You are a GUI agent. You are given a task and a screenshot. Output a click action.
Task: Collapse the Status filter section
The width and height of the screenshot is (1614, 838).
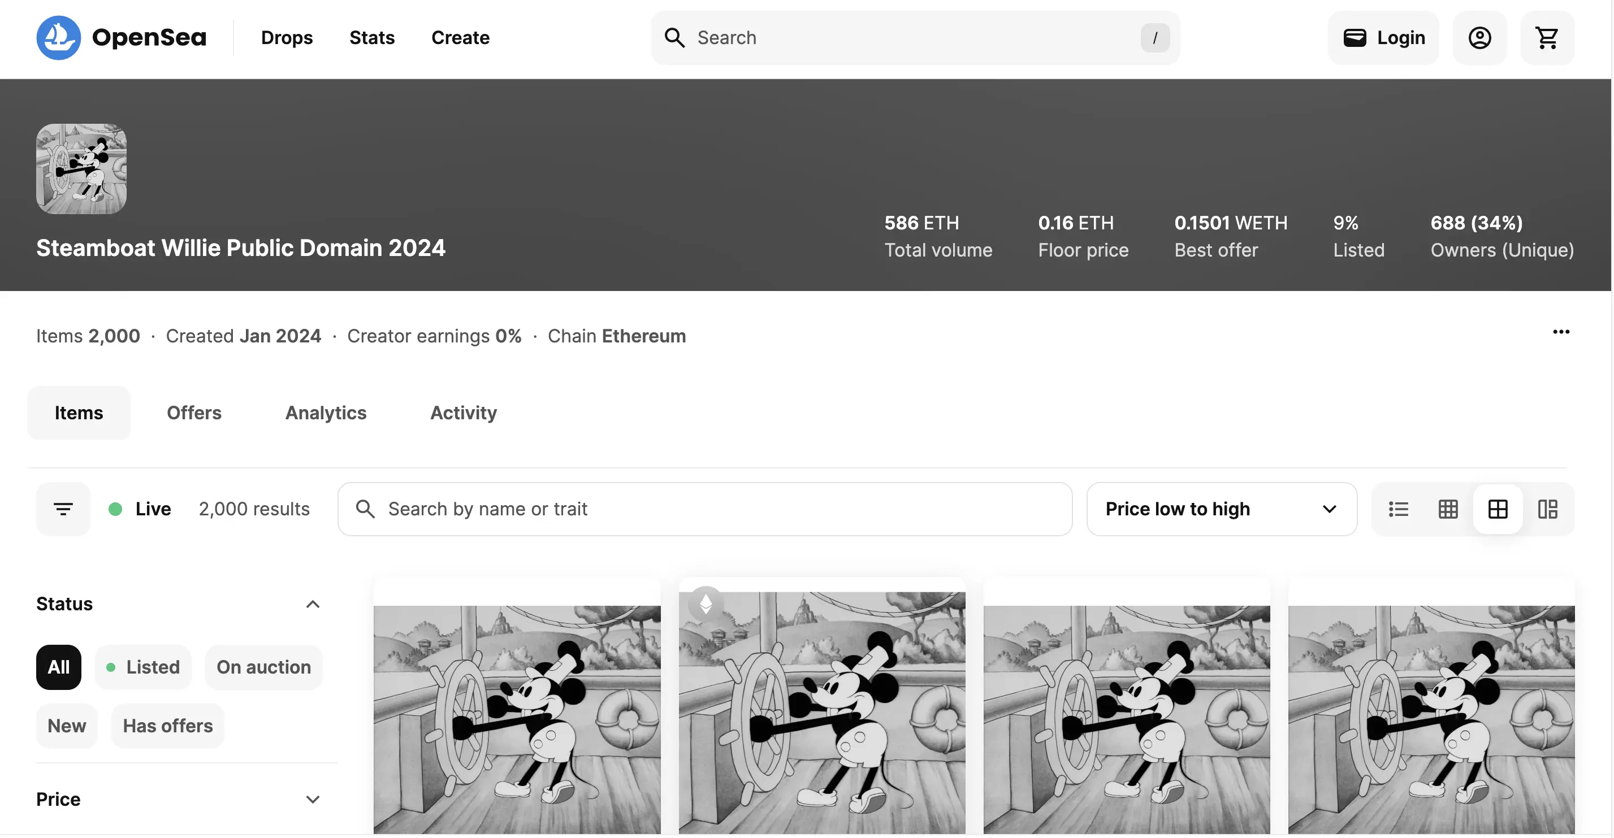[313, 603]
